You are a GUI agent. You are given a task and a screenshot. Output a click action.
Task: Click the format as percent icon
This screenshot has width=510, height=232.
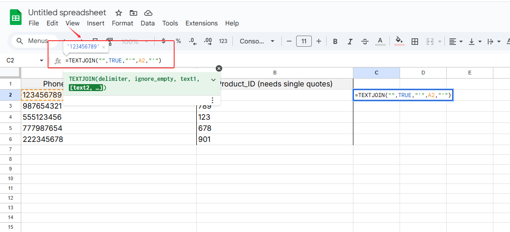point(178,41)
